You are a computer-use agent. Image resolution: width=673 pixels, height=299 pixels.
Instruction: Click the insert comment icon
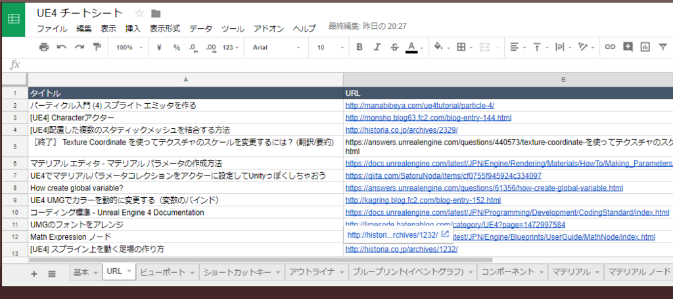628,47
